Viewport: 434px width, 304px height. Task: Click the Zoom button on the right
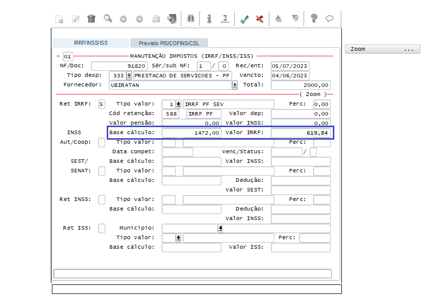click(382, 49)
